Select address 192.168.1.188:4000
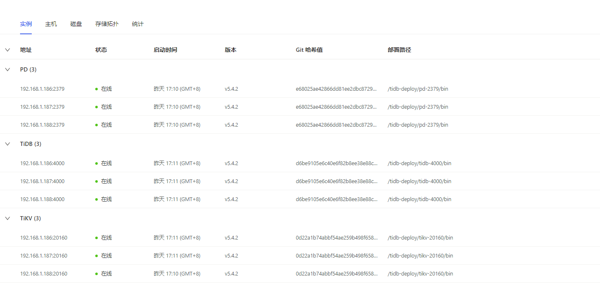Image resolution: width=600 pixels, height=296 pixels. (42, 199)
